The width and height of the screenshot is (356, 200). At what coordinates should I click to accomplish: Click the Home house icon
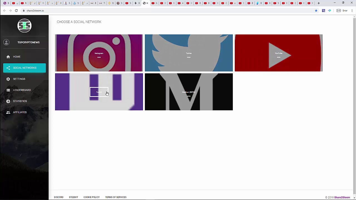click(8, 57)
